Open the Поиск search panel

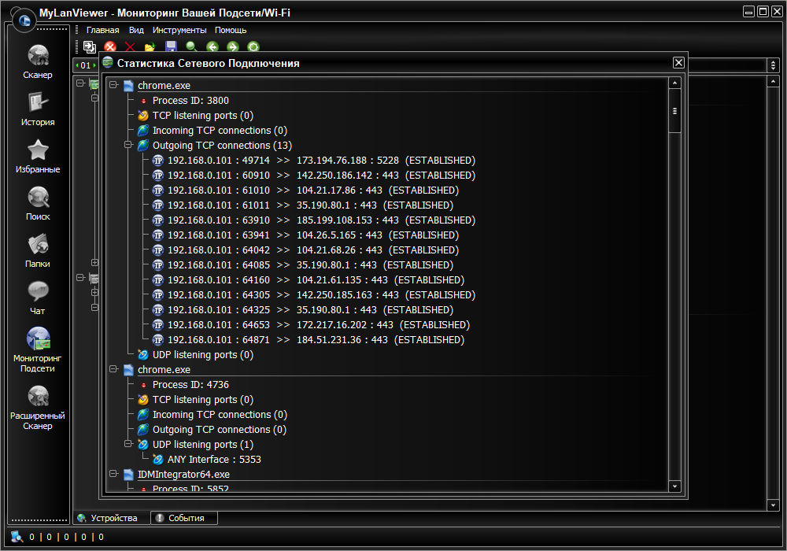click(x=38, y=204)
